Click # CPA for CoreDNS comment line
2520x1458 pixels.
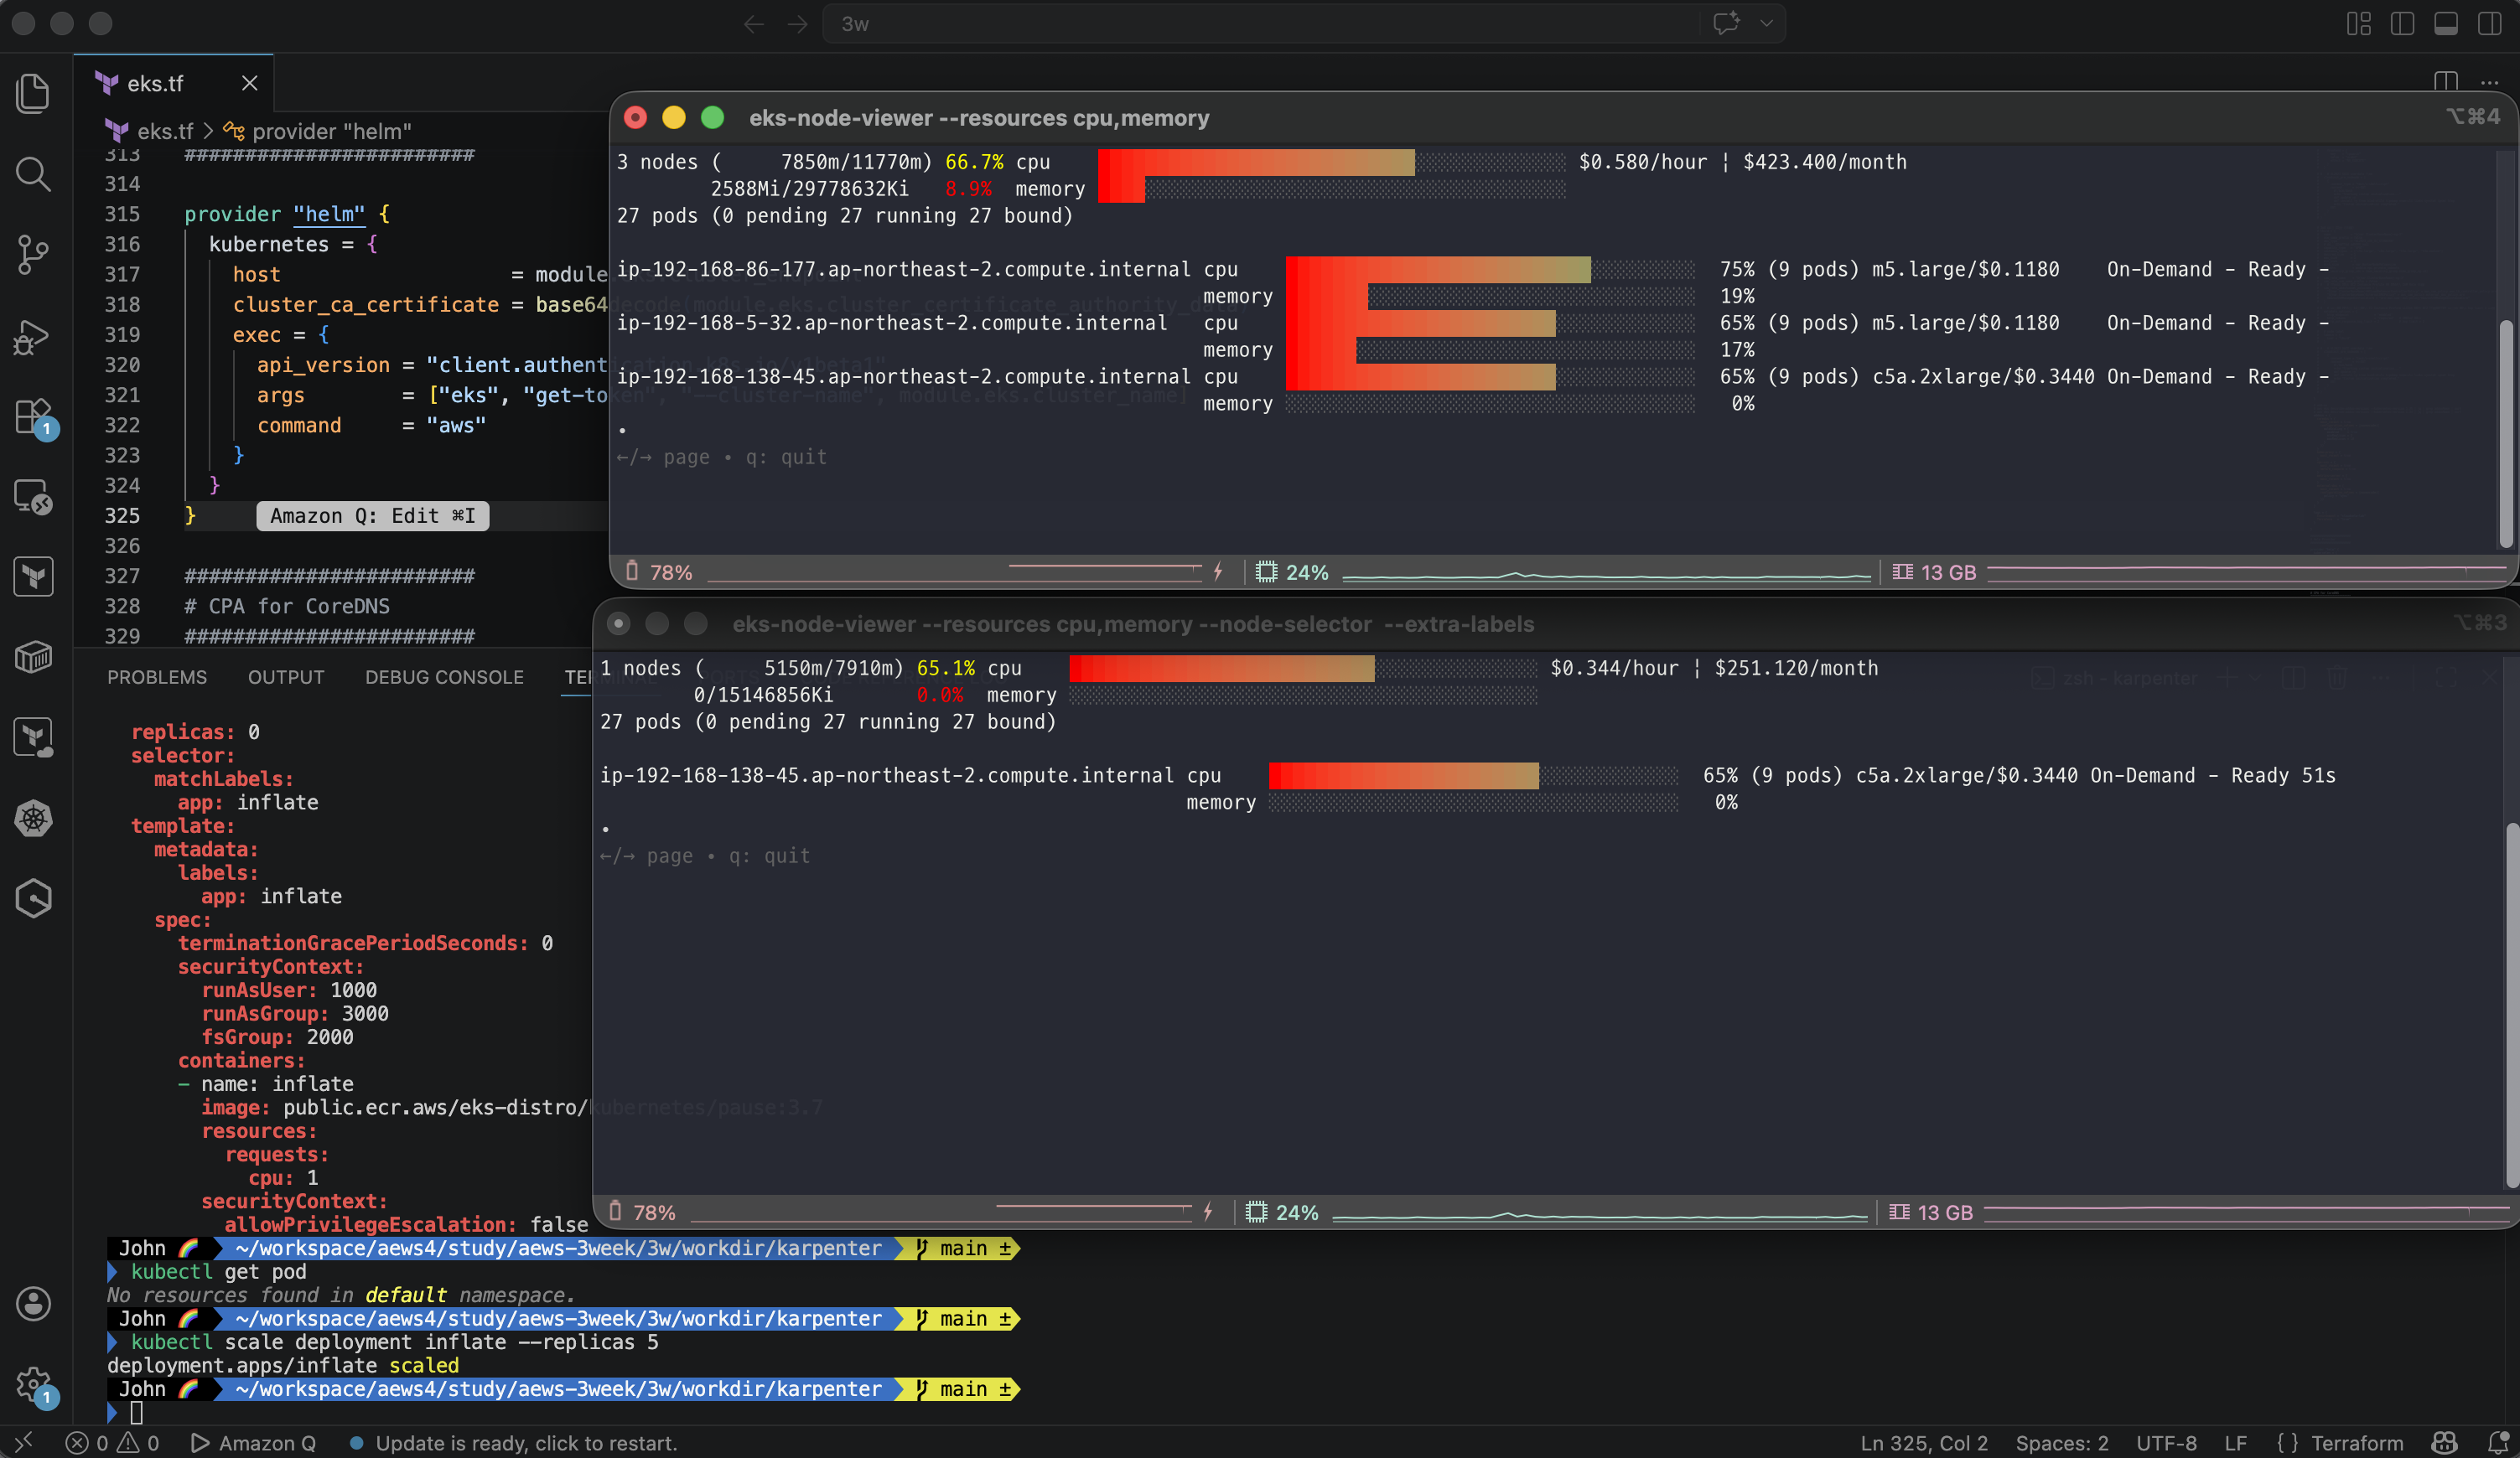[286, 606]
